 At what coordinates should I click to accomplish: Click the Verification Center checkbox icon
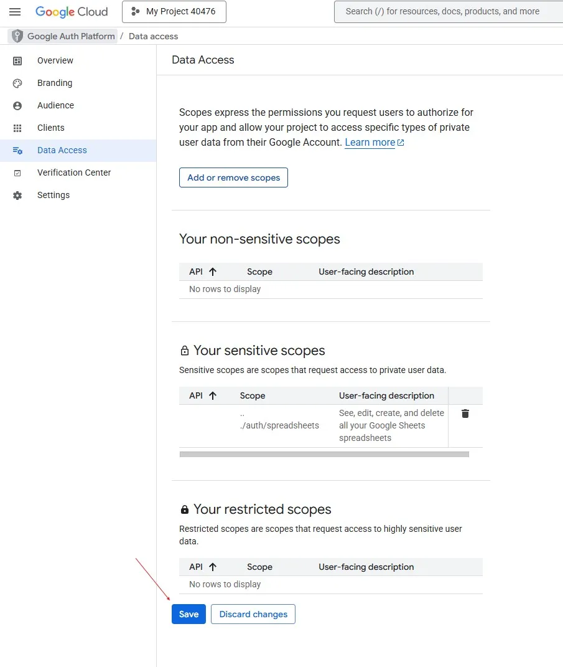(x=17, y=173)
